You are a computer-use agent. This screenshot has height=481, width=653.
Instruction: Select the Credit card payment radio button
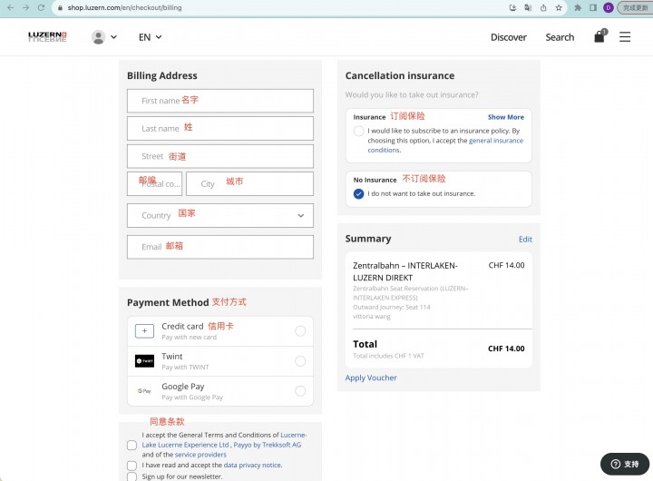coord(300,331)
